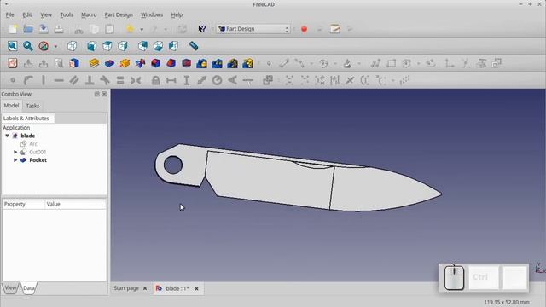Open the Edit menu
Viewport: 546px width, 307px height.
[x=27, y=15]
